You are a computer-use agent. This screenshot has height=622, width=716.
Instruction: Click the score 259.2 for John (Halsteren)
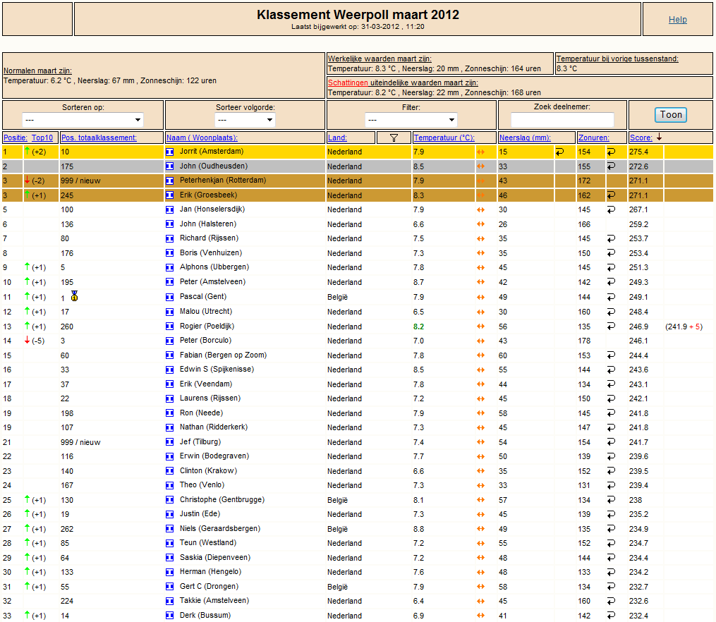click(x=639, y=224)
